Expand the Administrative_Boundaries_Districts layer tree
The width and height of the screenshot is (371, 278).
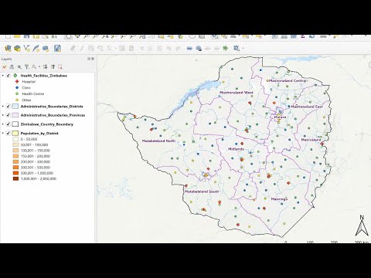pyautogui.click(x=3, y=107)
